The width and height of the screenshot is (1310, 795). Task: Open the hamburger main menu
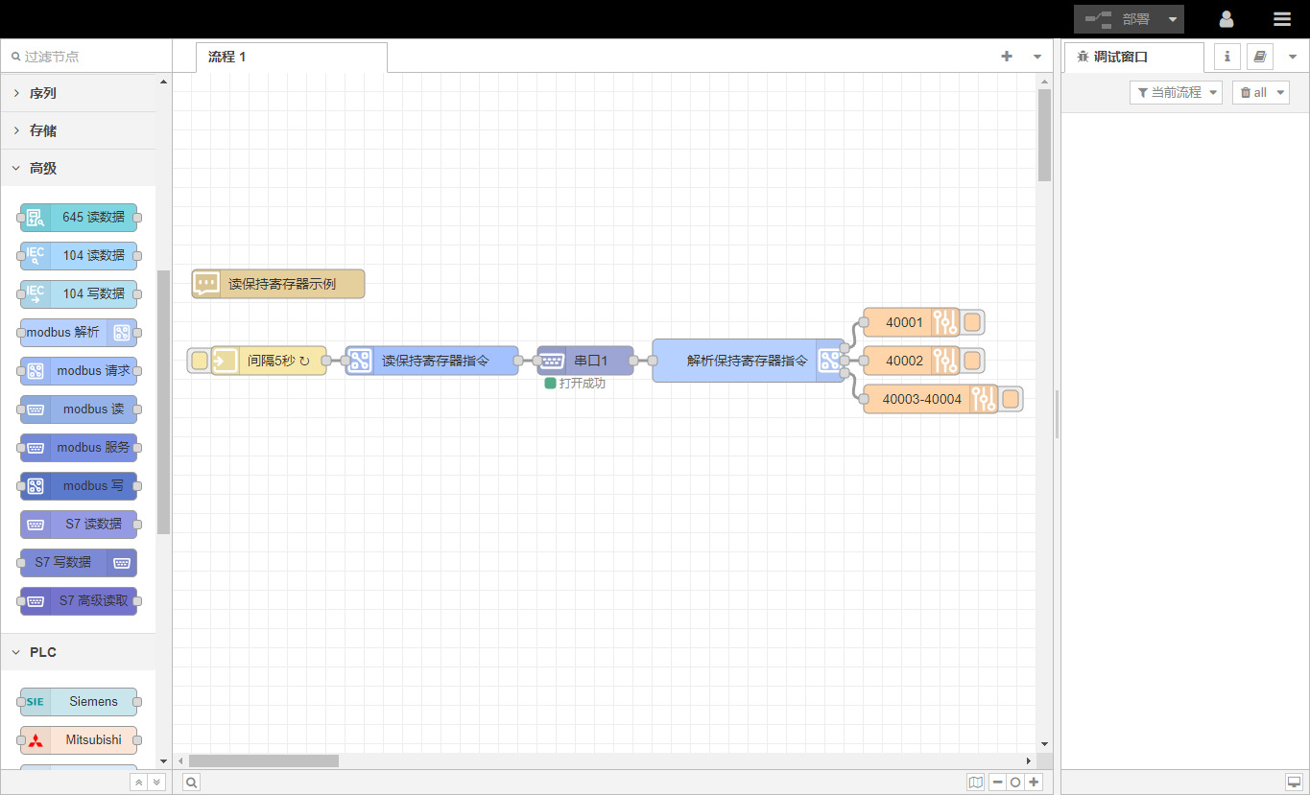coord(1281,19)
